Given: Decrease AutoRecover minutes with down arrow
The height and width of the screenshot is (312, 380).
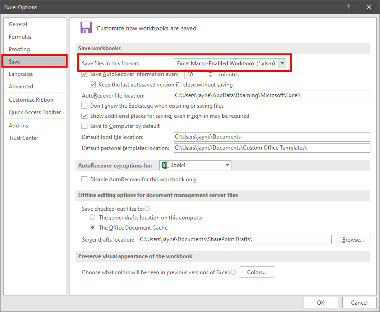Looking at the screenshot, I should pos(210,76).
